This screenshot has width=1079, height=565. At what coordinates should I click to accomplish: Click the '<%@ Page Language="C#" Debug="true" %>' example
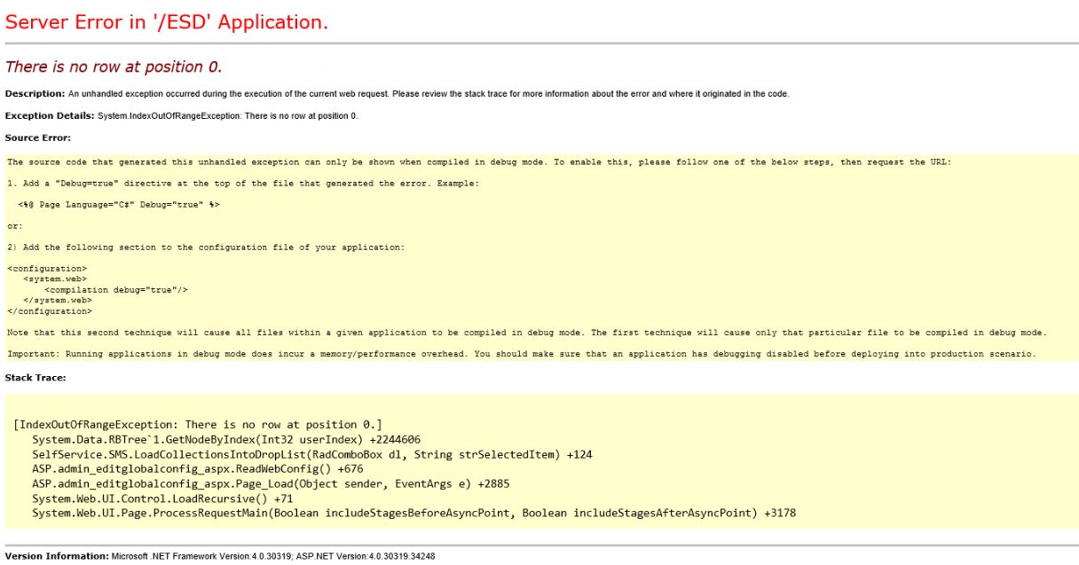[x=118, y=204]
